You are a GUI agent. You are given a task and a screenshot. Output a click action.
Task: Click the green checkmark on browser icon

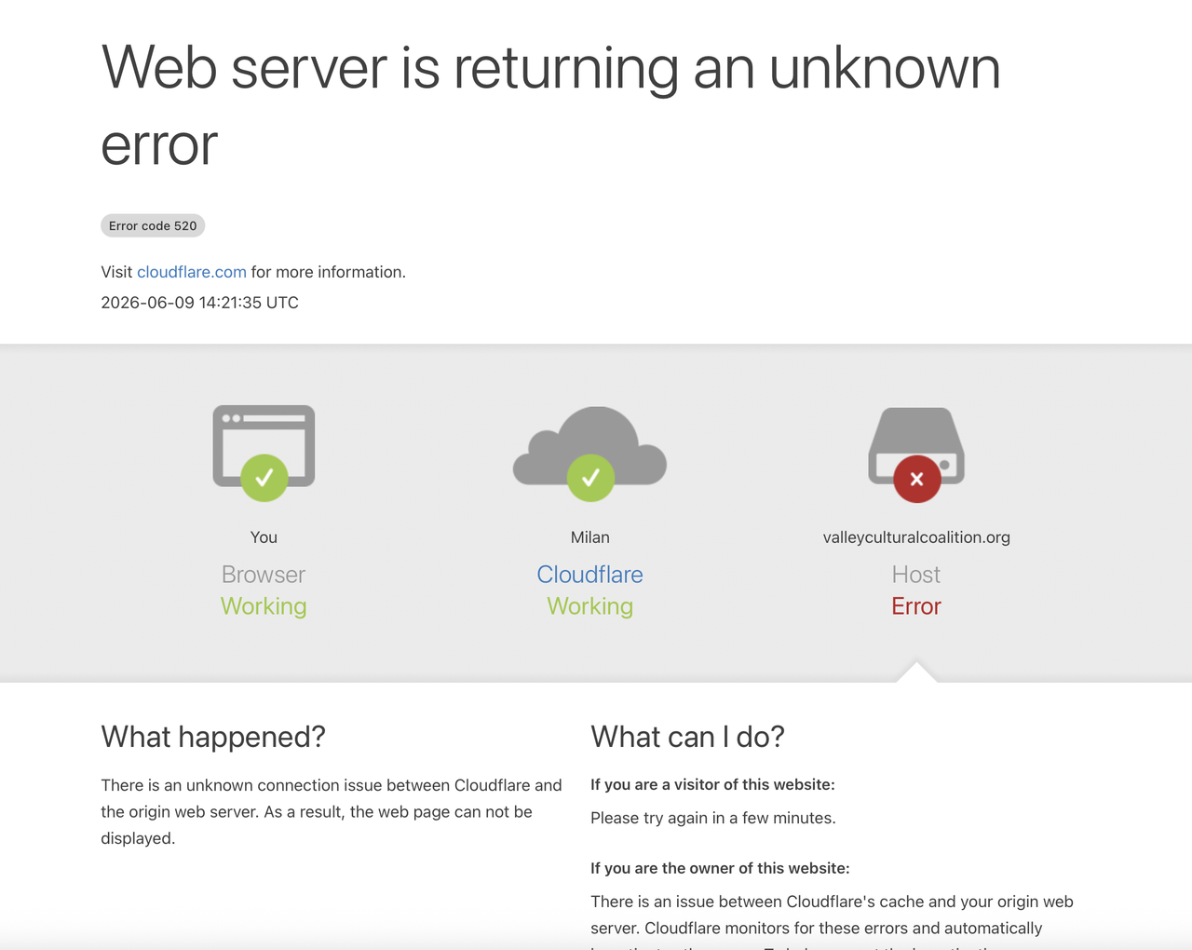click(x=264, y=478)
